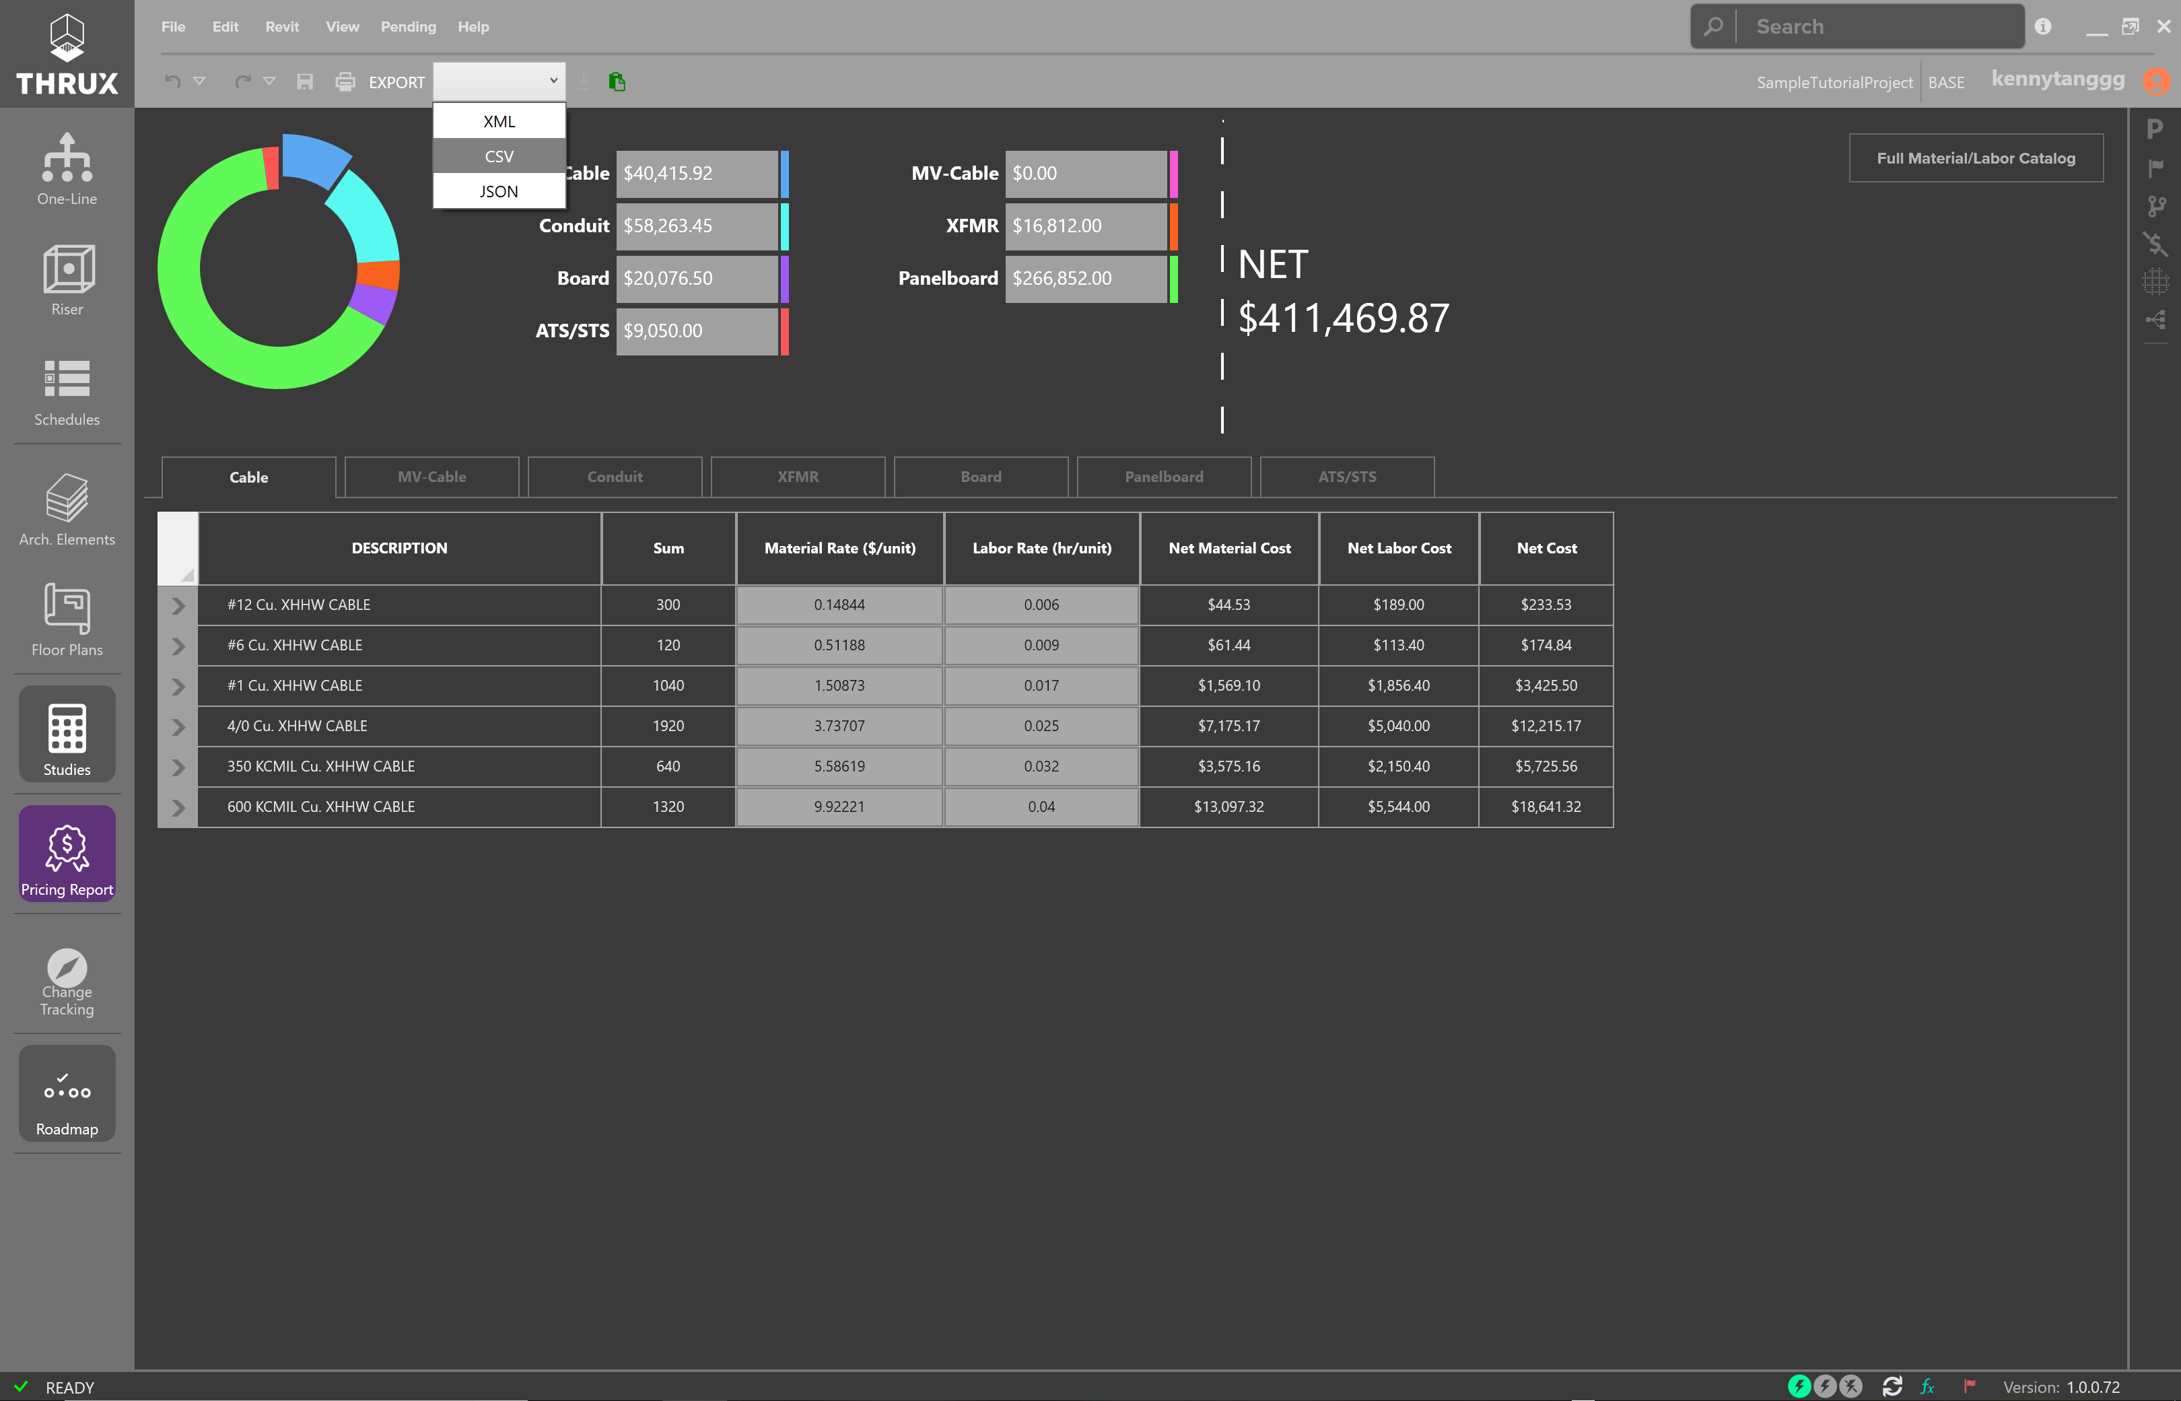Click the table select-all corner cell
The image size is (2181, 1401).
[177, 549]
